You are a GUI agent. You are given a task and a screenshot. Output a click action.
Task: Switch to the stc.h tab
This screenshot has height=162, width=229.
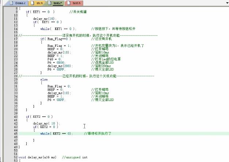(x=38, y=3)
